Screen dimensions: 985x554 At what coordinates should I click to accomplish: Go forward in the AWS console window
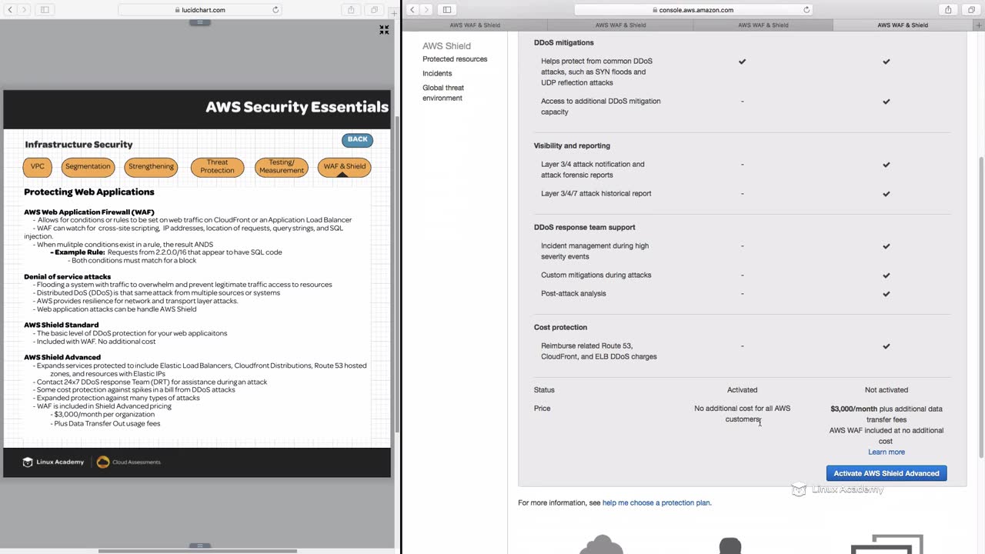426,10
